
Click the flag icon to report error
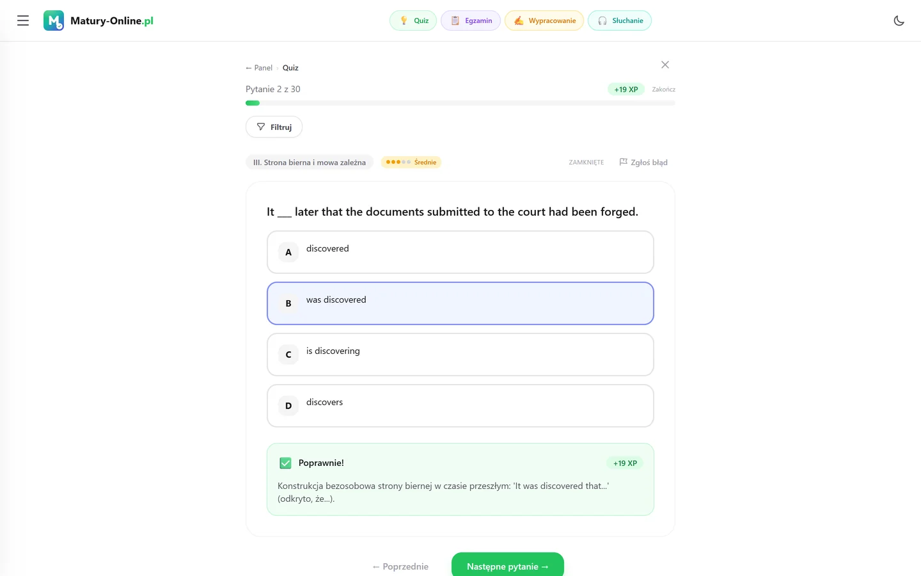[624, 162]
